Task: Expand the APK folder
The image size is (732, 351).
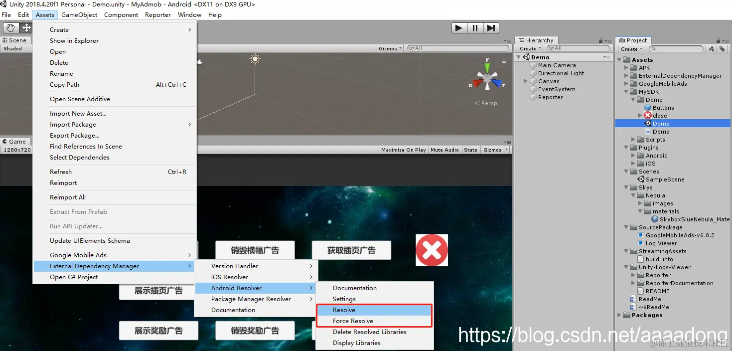Action: [626, 68]
